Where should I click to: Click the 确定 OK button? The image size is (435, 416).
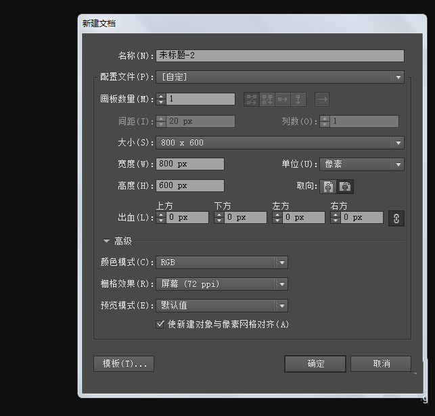315,364
